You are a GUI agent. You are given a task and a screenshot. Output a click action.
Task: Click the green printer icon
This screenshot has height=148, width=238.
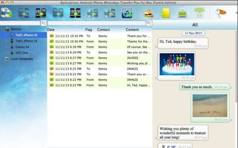[x=182, y=13]
